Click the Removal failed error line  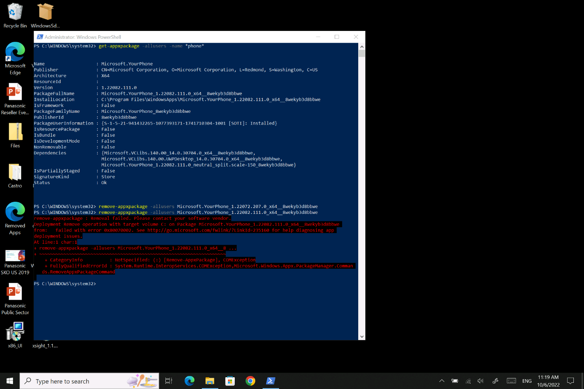point(132,218)
